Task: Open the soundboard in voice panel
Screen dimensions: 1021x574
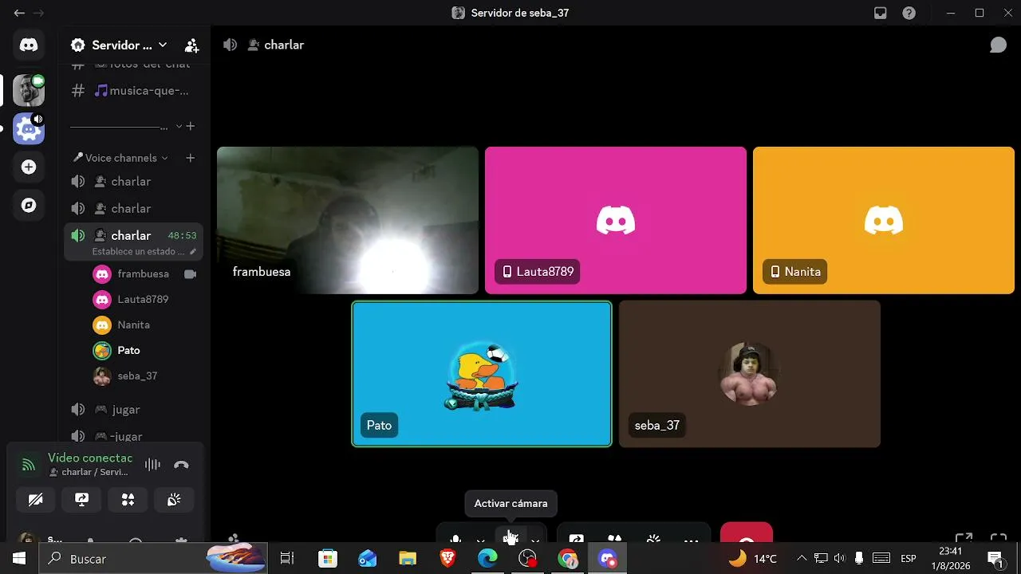Action: coord(174,500)
